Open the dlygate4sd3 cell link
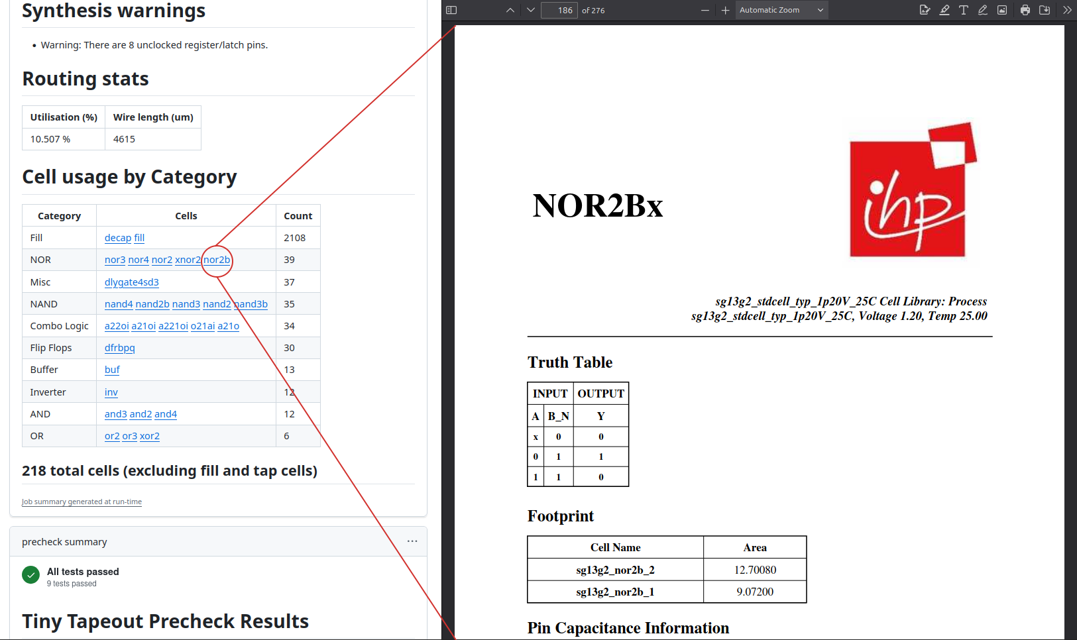Screen dimensions: 1077x640 tap(131, 282)
